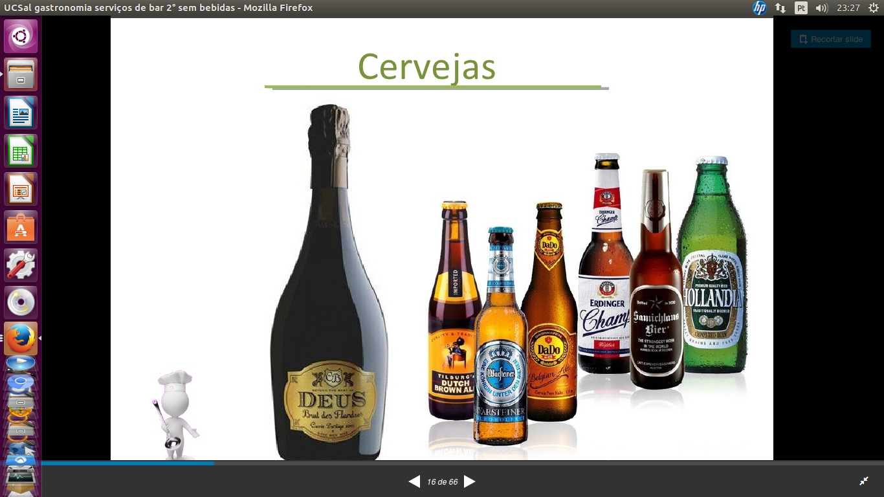Viewport: 884px width, 497px height.
Task: Go back with the previous slide arrow
Action: click(x=414, y=481)
